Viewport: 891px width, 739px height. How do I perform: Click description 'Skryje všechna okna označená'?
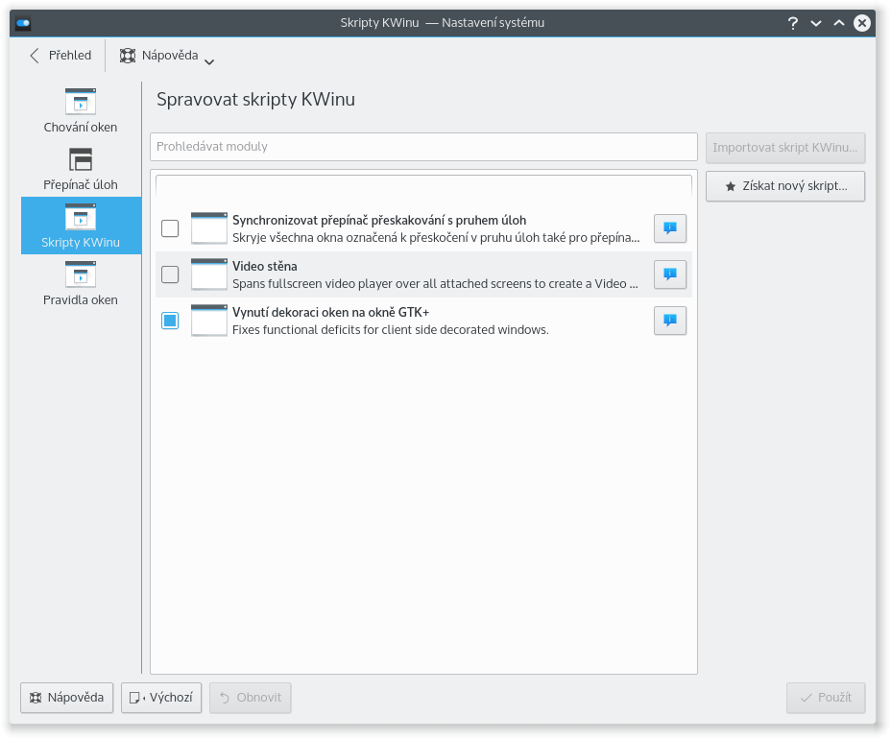click(436, 237)
